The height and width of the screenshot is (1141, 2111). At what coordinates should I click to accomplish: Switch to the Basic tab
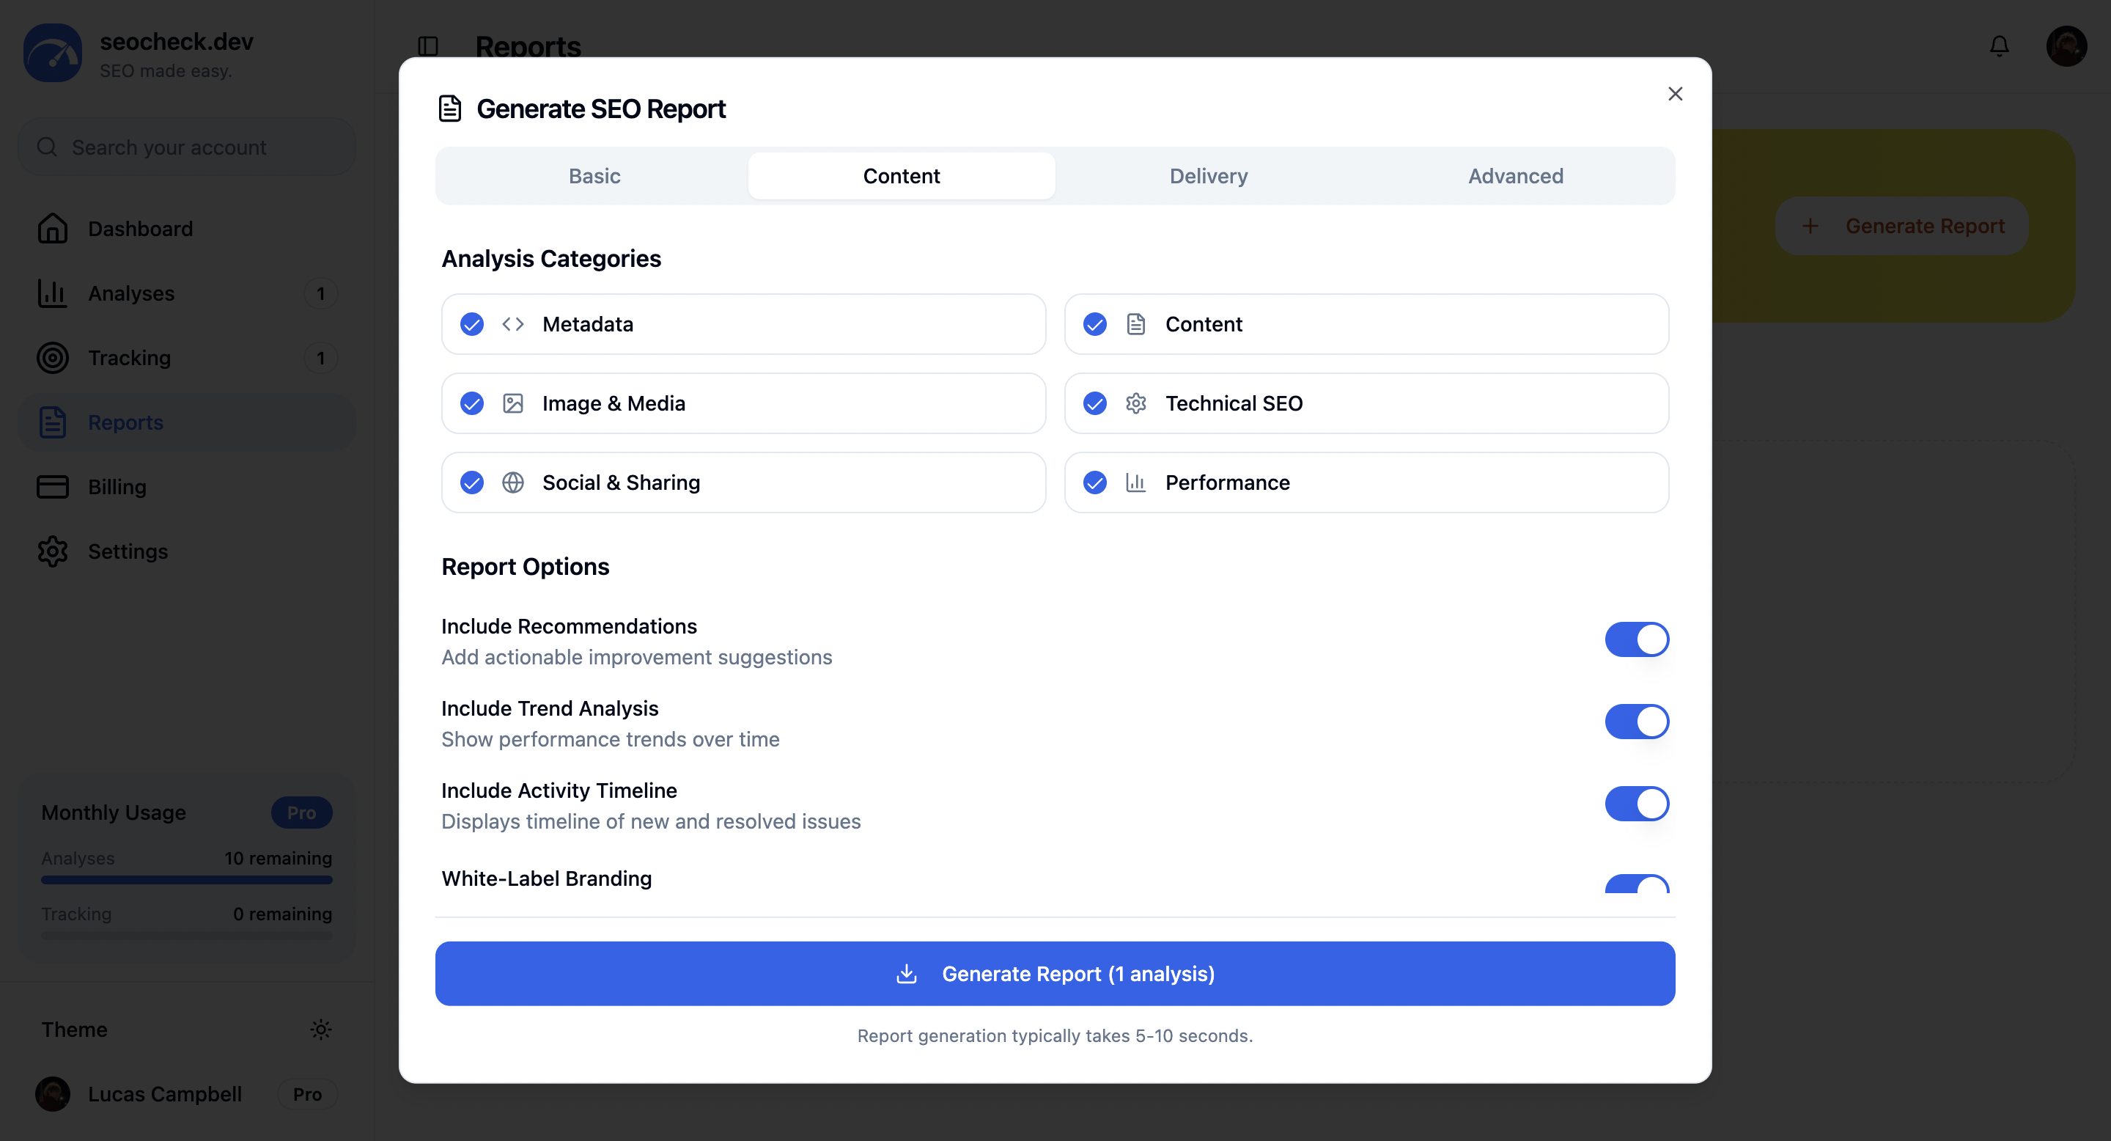coord(595,176)
